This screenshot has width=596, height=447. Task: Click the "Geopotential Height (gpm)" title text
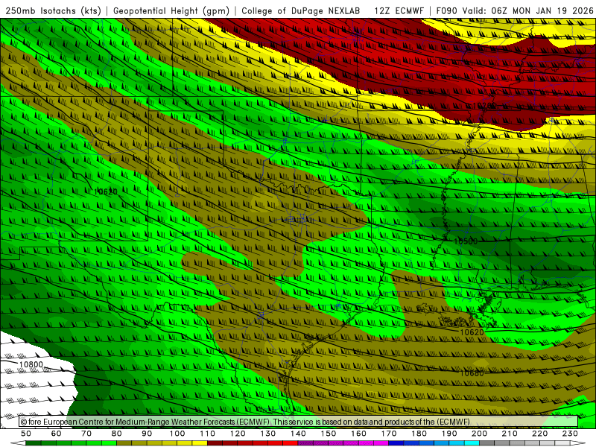tap(171, 10)
